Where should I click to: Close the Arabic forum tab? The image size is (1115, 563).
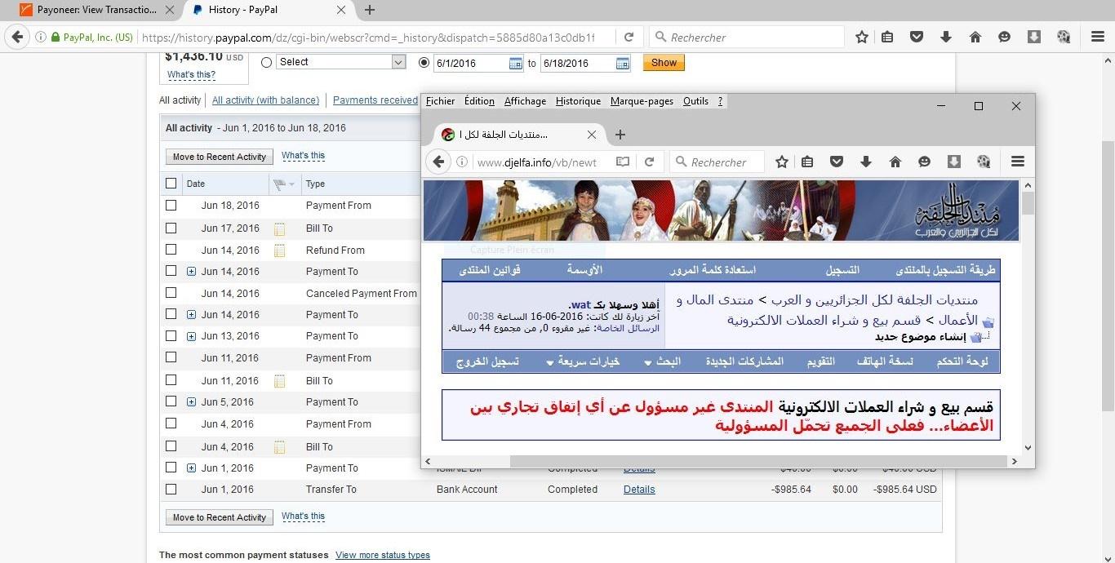click(592, 135)
